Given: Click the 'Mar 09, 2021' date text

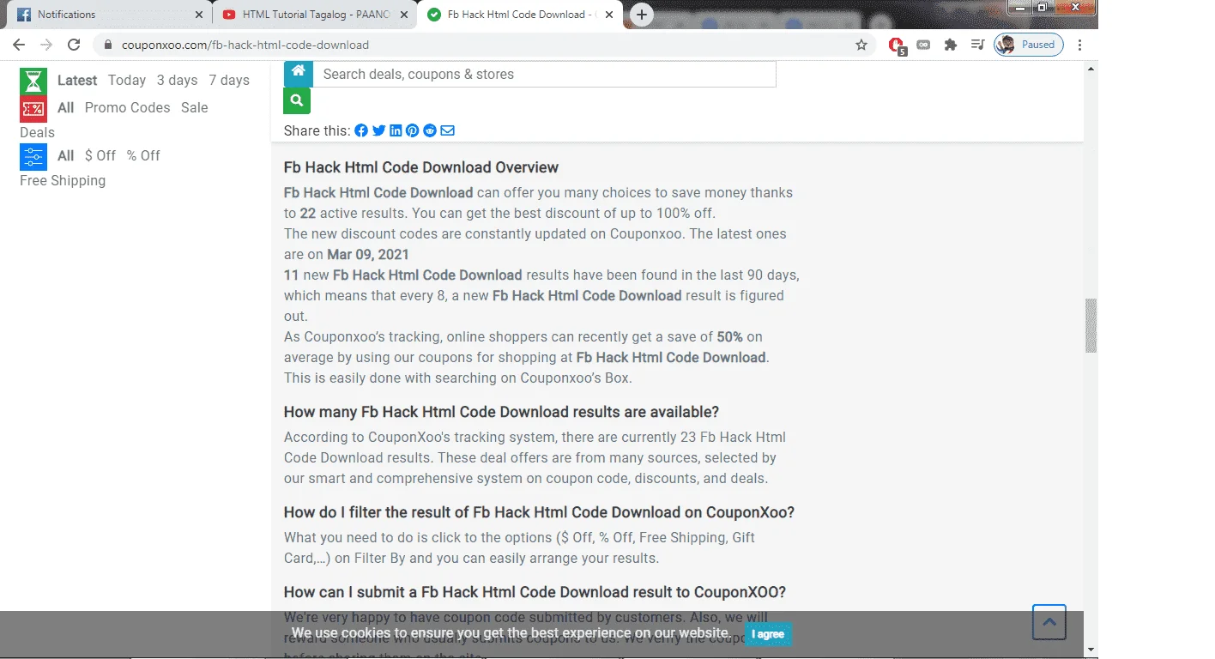Looking at the screenshot, I should click(368, 255).
